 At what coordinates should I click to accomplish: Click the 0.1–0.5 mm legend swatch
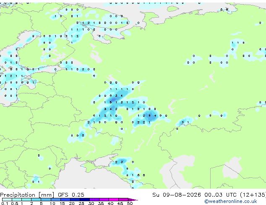[7, 200]
